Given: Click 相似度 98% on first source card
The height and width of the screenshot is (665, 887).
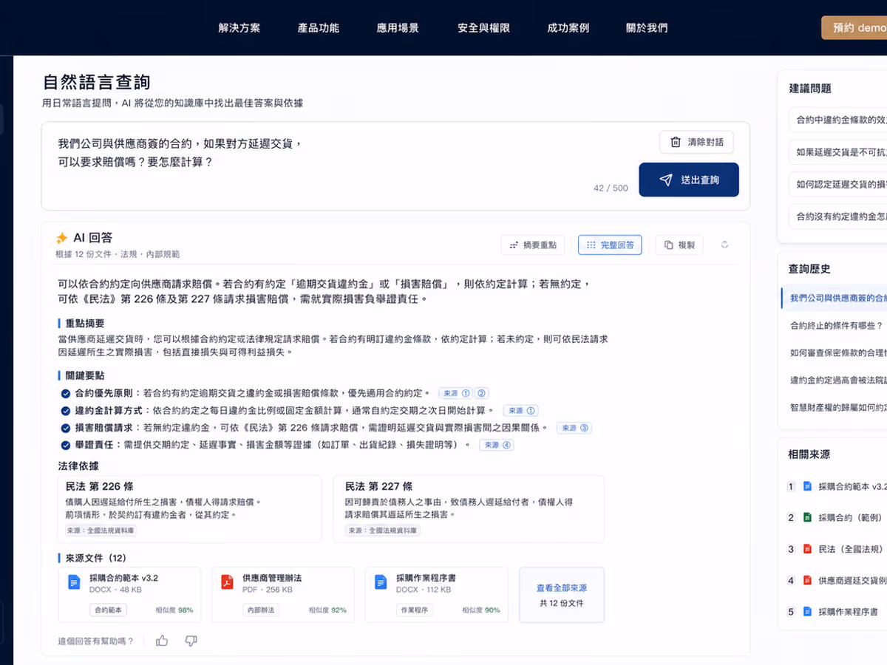Looking at the screenshot, I should (x=174, y=610).
